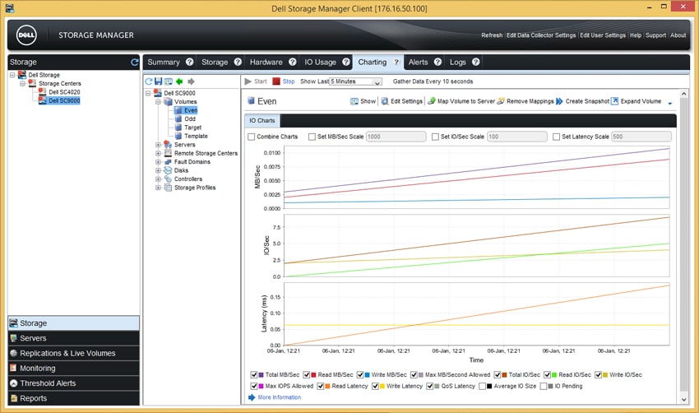Open the volume toolbar overflow arrow
Viewport: 699px width, 413px height.
click(669, 103)
